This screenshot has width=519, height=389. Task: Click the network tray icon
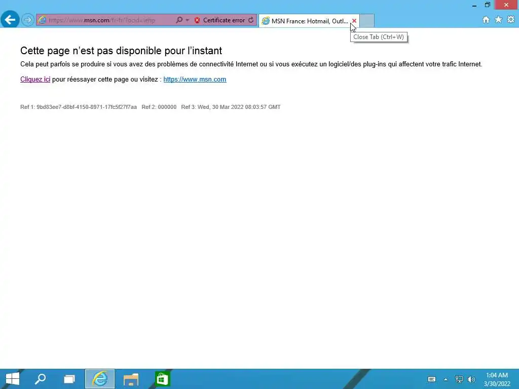point(459,379)
